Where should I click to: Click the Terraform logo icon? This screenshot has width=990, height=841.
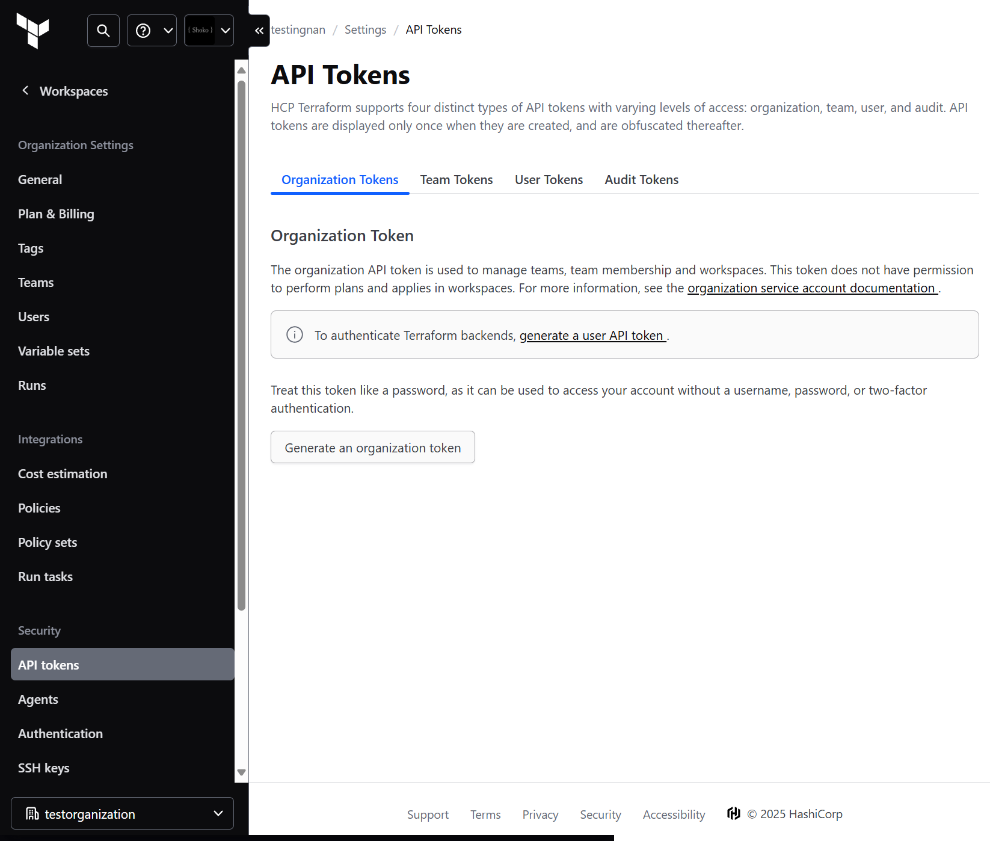[32, 31]
